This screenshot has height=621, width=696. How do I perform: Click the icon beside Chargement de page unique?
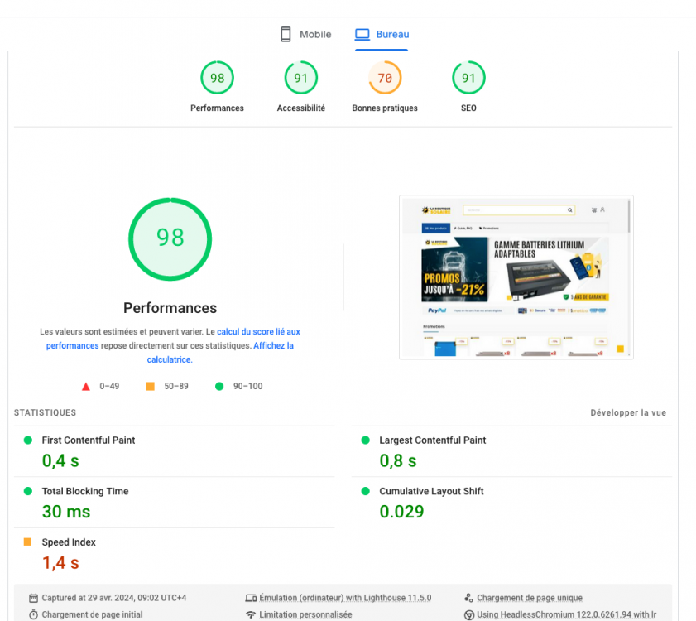[468, 598]
